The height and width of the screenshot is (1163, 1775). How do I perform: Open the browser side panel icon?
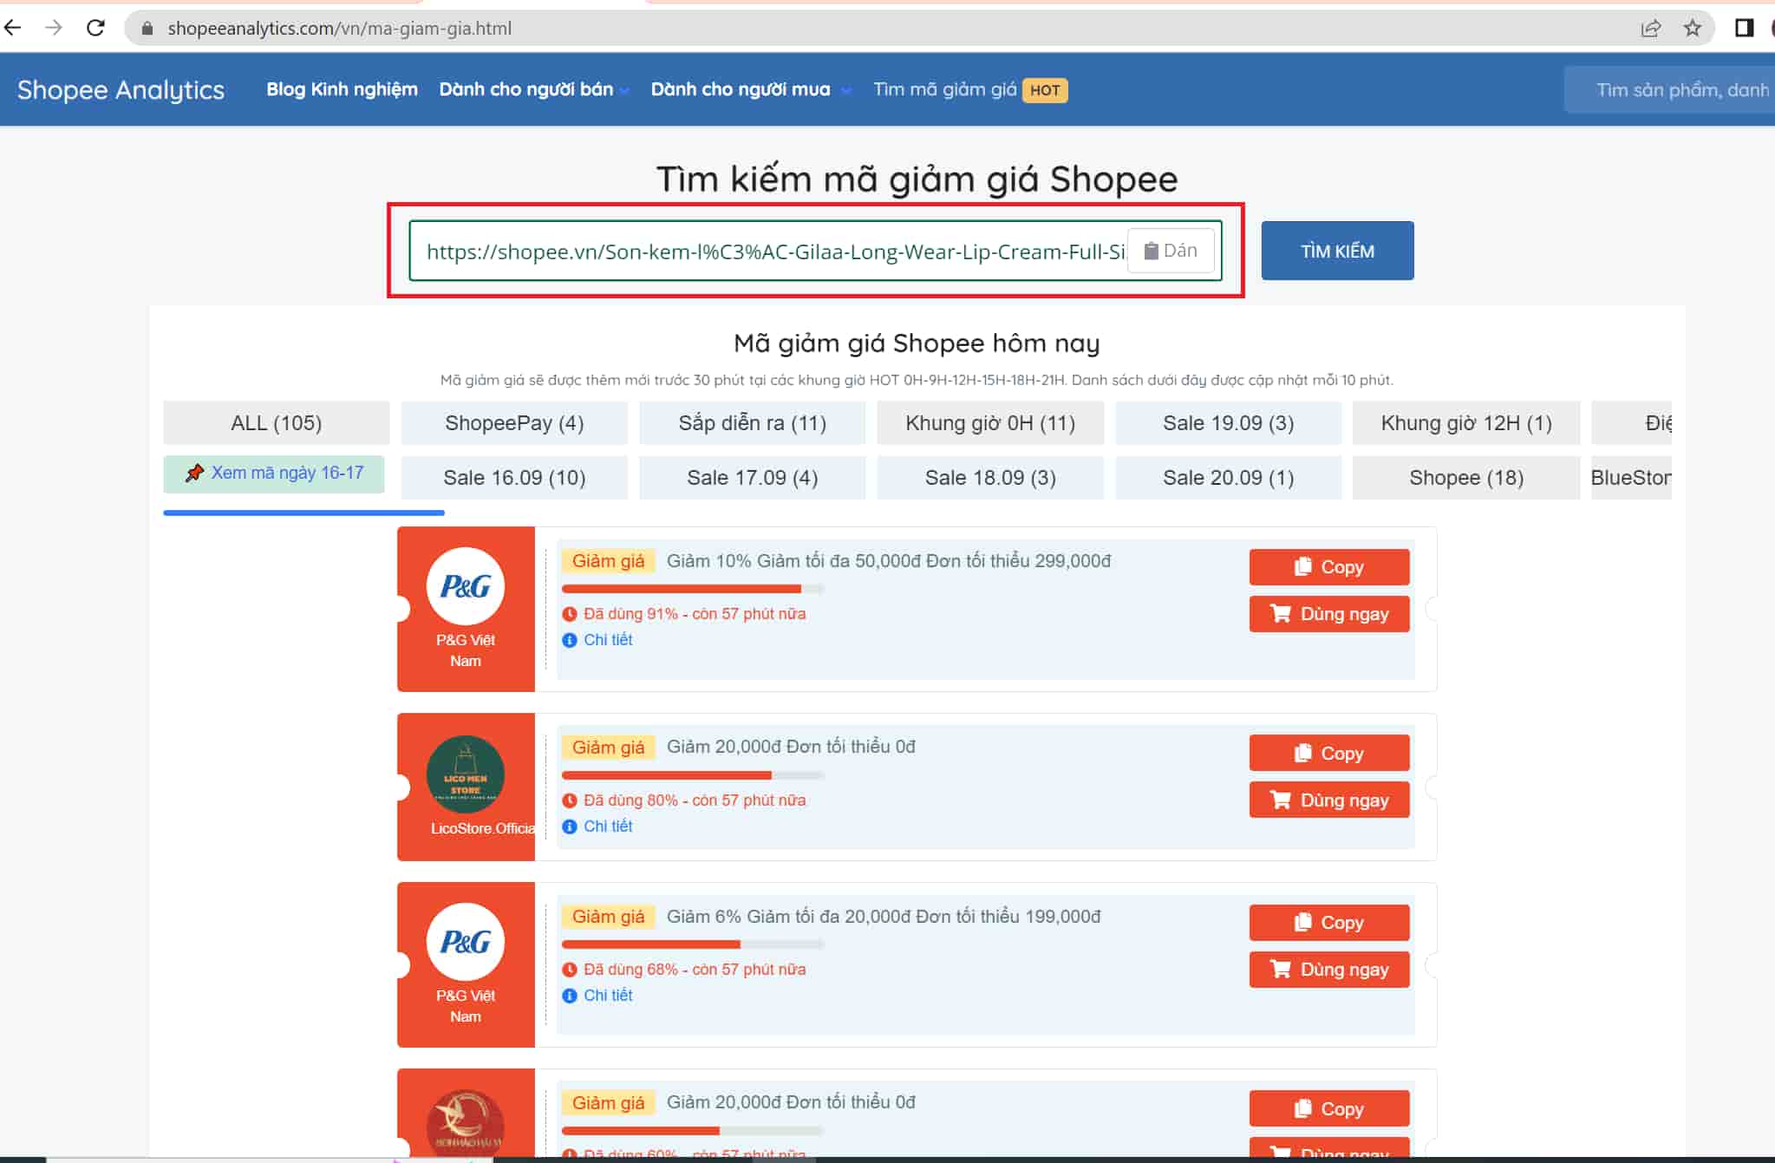1744,28
